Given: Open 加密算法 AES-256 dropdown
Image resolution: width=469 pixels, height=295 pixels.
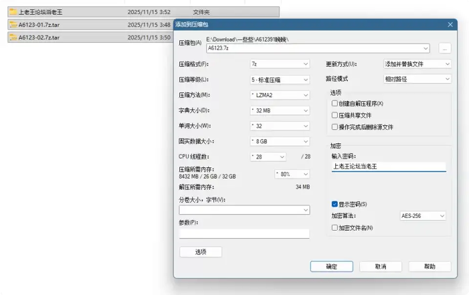Looking at the screenshot, I should pyautogui.click(x=423, y=216).
